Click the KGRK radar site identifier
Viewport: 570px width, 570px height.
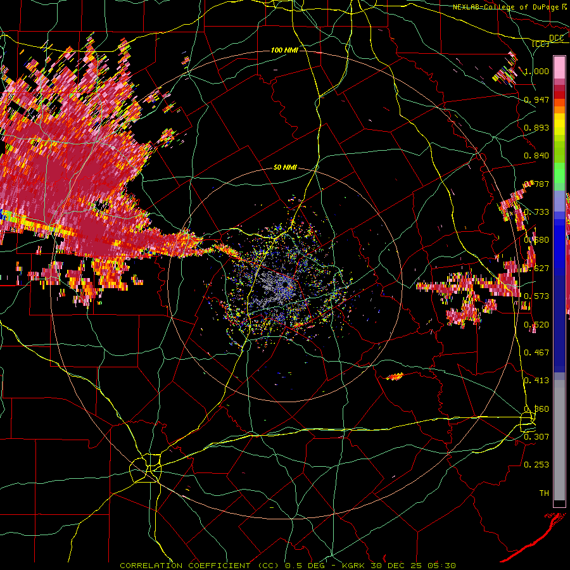[355, 566]
